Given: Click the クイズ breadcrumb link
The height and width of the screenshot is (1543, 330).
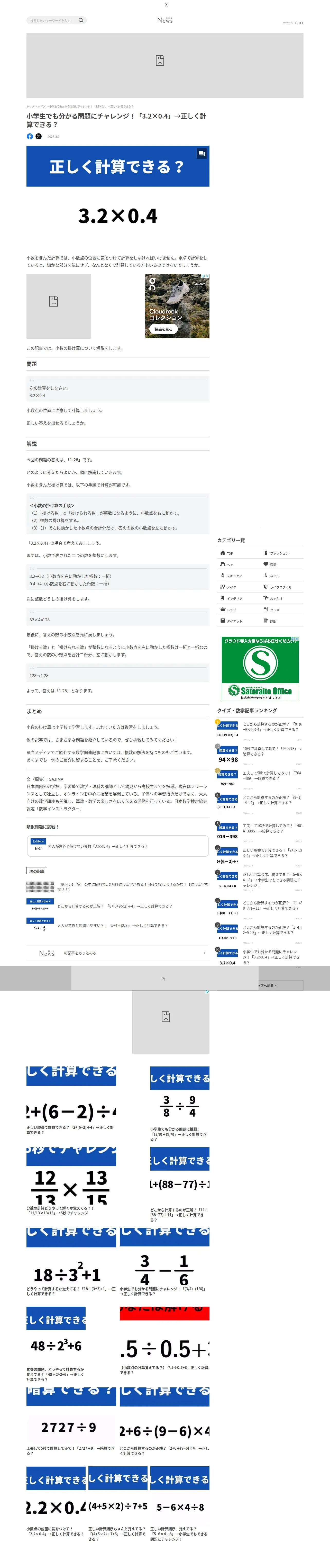Looking at the screenshot, I should coord(42,107).
